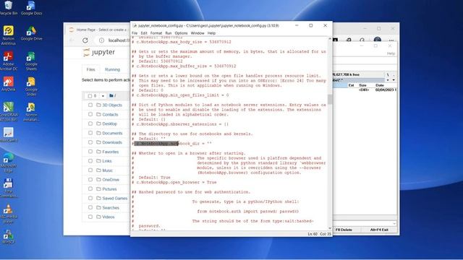Open the Contacts folder link
The image size is (463, 260).
tap(110, 114)
